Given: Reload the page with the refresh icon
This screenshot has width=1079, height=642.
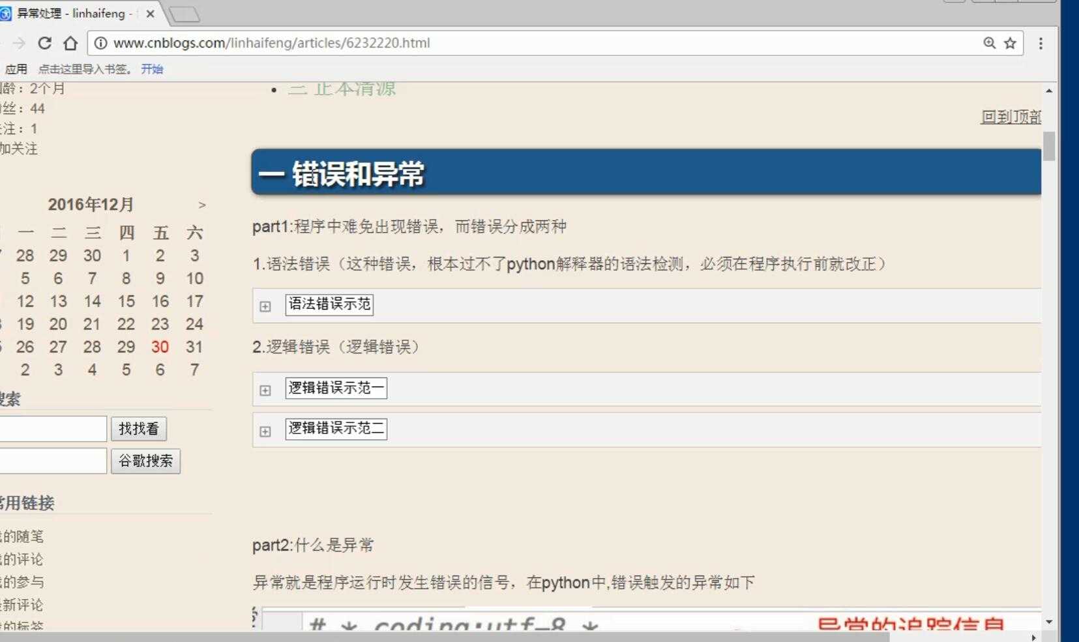Looking at the screenshot, I should tap(44, 43).
